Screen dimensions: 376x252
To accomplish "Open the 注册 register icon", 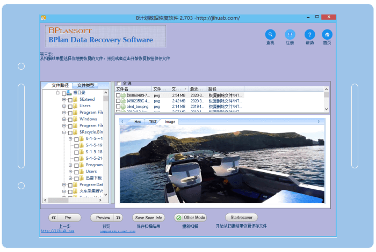I will point(290,34).
